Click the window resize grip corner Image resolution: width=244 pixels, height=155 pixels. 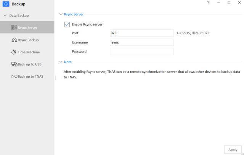[x=242, y=153]
